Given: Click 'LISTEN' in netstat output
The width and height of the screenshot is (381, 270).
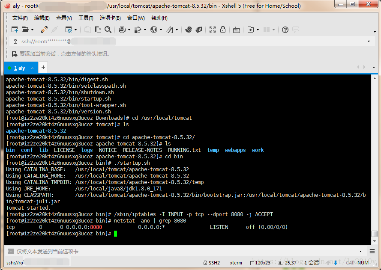Looking at the screenshot, I should (x=219, y=227).
